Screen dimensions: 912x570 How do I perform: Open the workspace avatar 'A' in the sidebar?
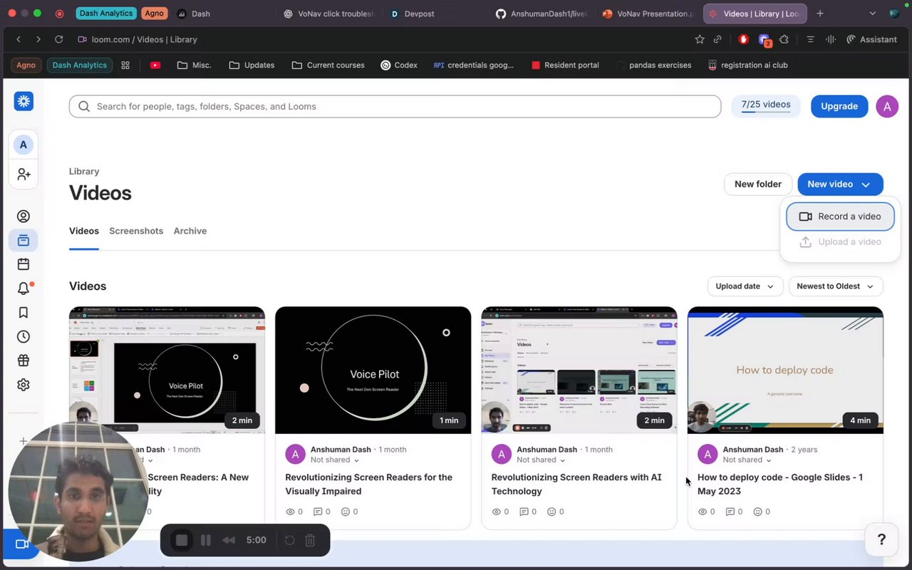pos(24,145)
